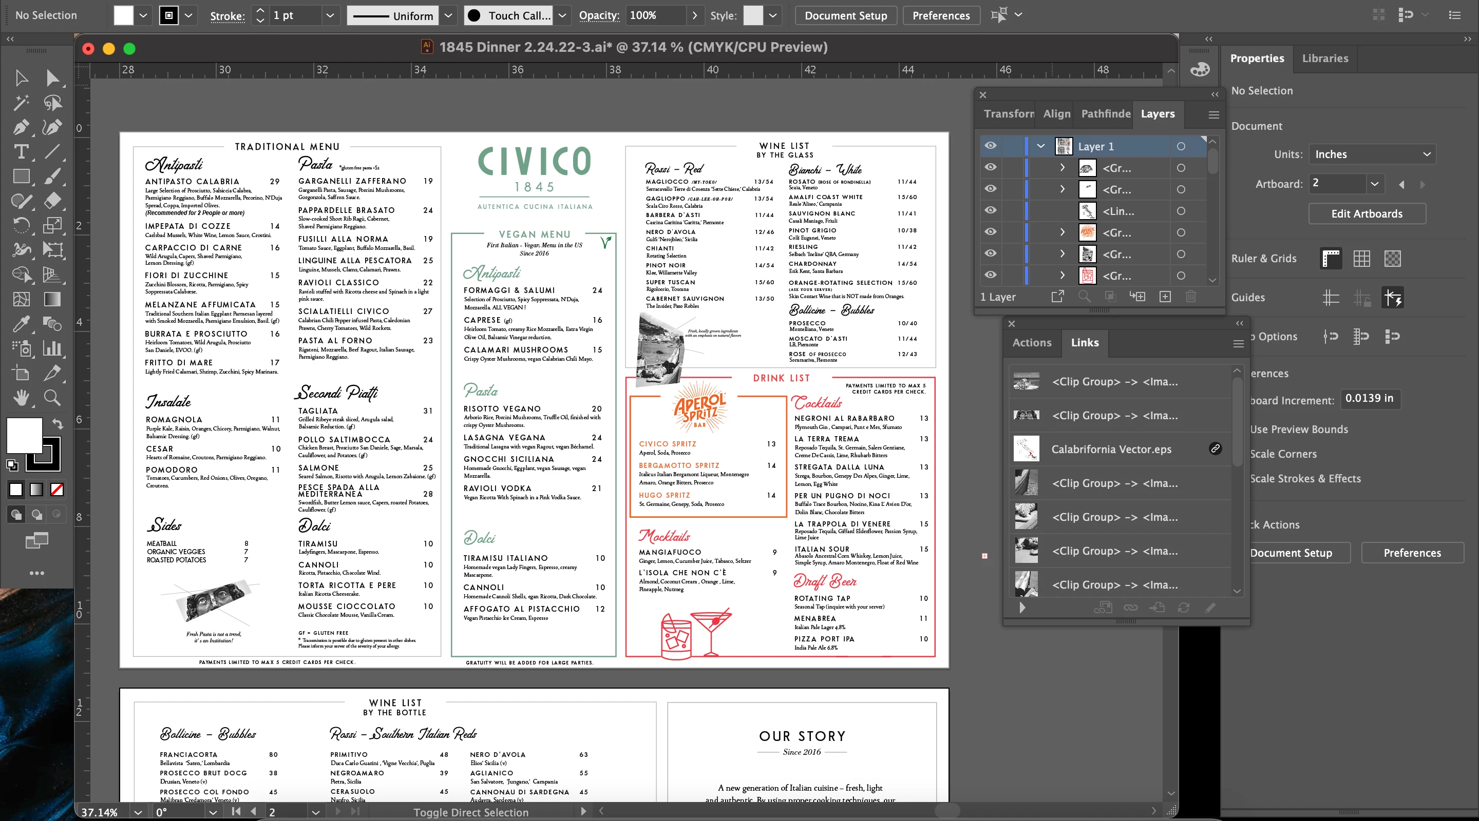Click Document Setup in control bar

click(846, 15)
